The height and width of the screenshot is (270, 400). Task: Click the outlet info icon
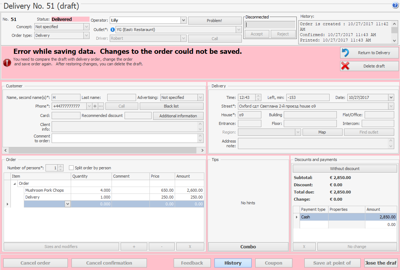(x=113, y=30)
